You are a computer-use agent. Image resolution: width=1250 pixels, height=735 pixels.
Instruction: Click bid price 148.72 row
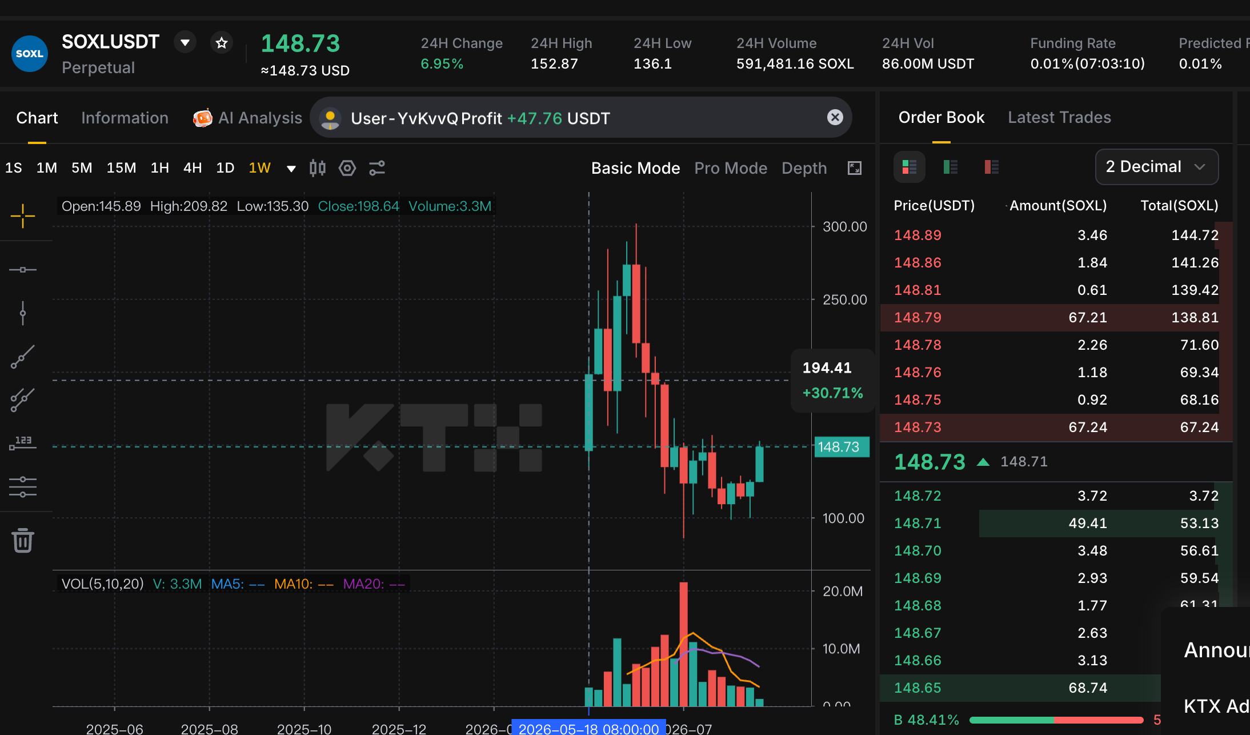pyautogui.click(x=1056, y=496)
